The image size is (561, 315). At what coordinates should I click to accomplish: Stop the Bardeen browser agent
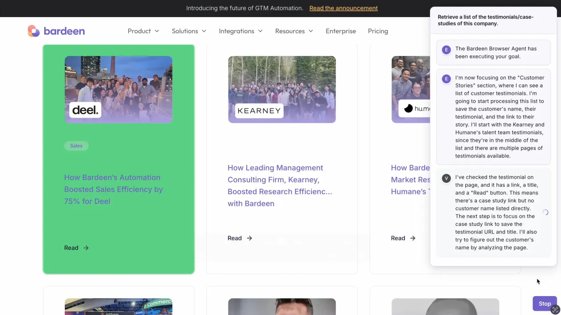point(545,304)
